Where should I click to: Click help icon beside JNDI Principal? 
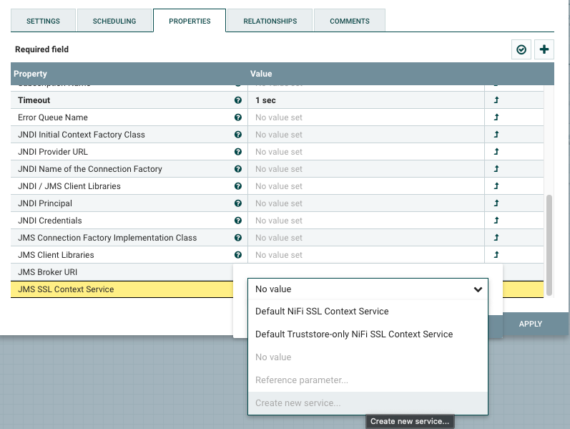pos(238,203)
